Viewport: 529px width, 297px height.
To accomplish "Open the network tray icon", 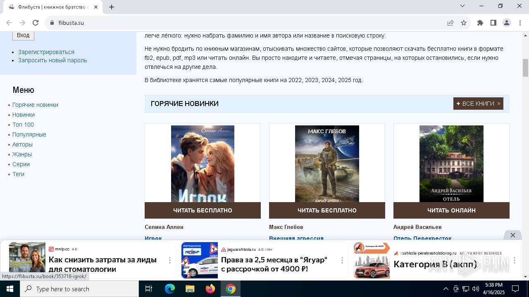I will tap(466, 289).
